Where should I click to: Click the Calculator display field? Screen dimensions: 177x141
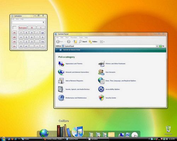point(29,22)
